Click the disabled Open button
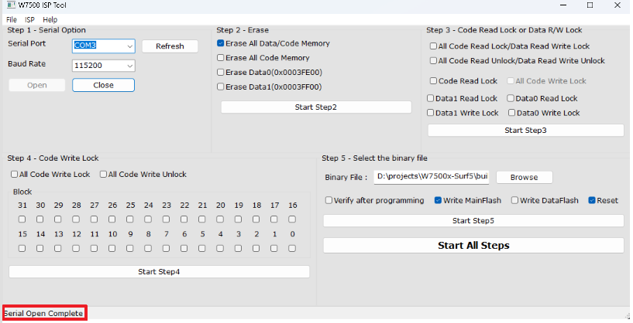 37,85
